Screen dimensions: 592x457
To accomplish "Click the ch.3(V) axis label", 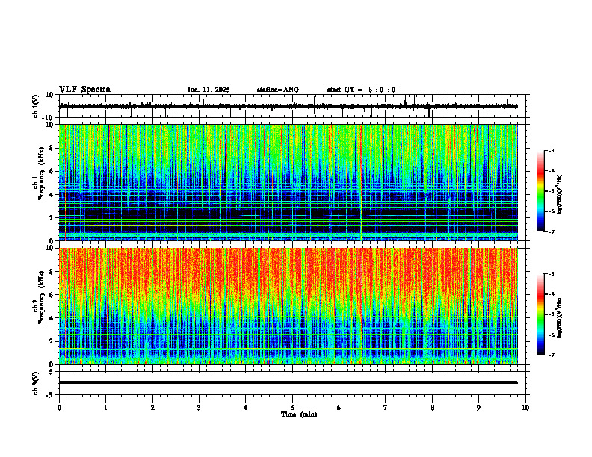I will [36, 383].
